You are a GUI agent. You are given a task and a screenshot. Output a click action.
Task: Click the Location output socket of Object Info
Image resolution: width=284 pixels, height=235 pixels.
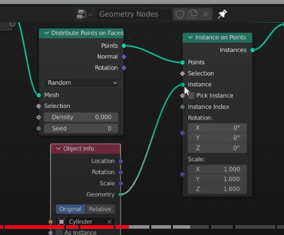pos(121,161)
